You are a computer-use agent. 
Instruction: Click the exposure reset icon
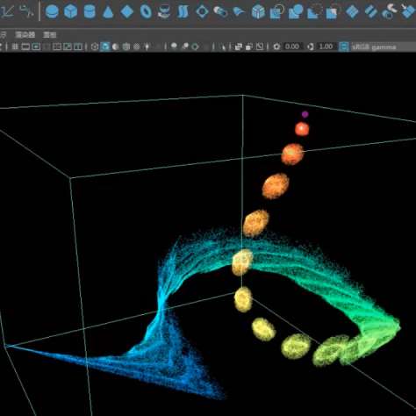276,47
